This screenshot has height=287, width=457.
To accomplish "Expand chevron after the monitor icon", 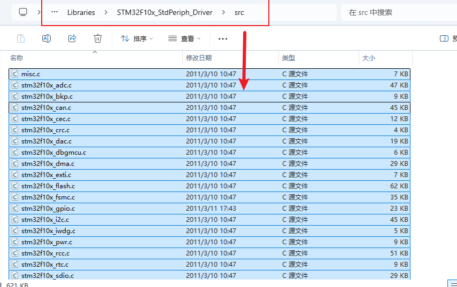I will click(39, 12).
